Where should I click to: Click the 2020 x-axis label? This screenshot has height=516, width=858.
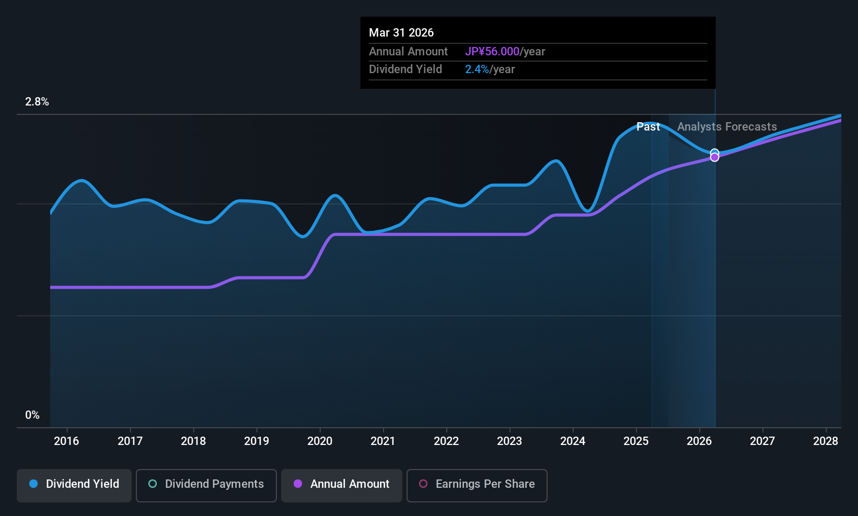pos(320,441)
